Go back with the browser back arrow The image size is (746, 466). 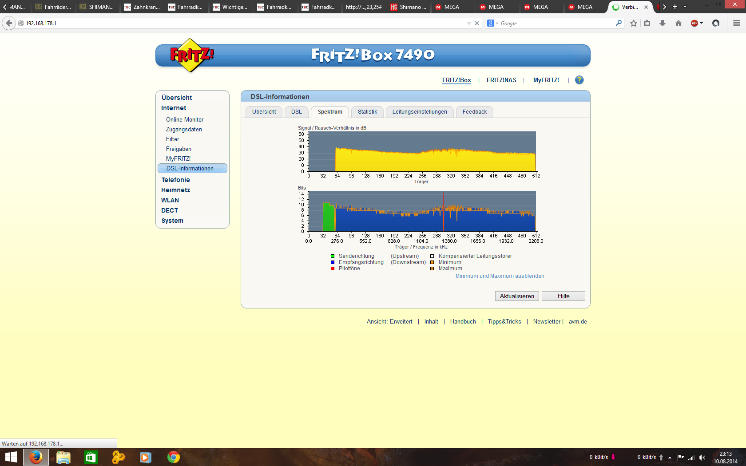9,23
